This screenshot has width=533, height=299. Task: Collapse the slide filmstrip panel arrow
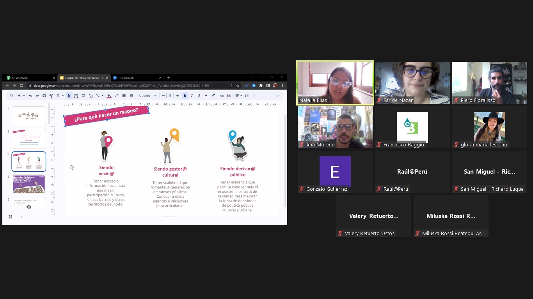(21, 217)
